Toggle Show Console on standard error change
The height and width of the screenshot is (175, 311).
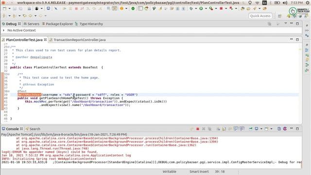point(242,129)
